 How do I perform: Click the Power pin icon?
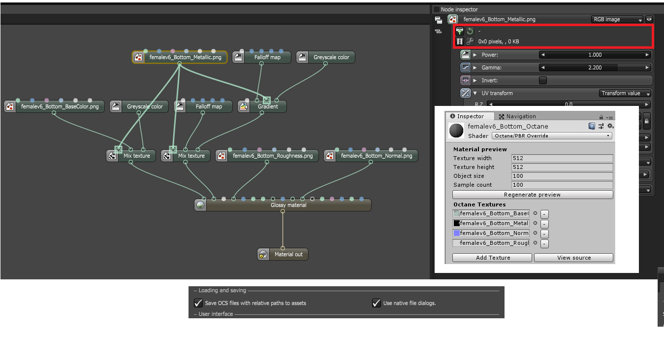coord(465,55)
